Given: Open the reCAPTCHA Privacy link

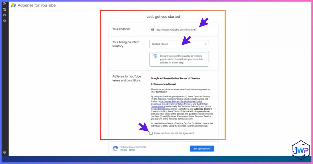Looking at the screenshot, I should tap(123, 150).
